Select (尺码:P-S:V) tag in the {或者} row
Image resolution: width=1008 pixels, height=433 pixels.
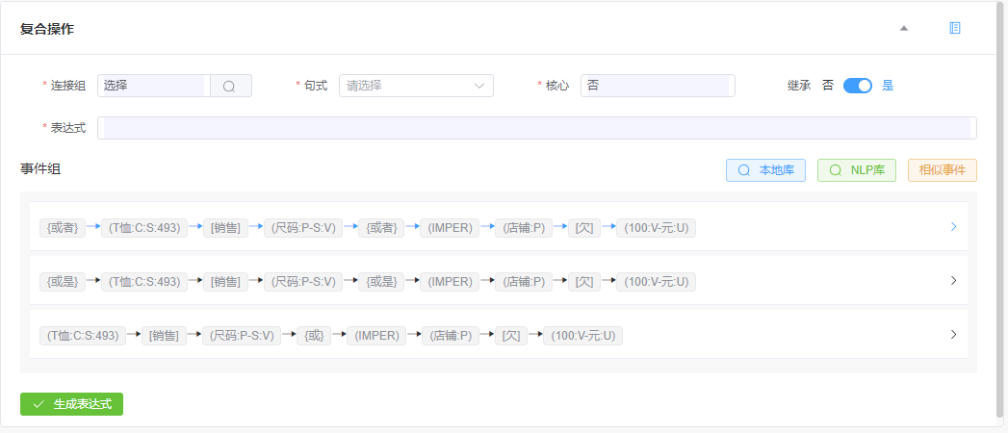point(303,228)
